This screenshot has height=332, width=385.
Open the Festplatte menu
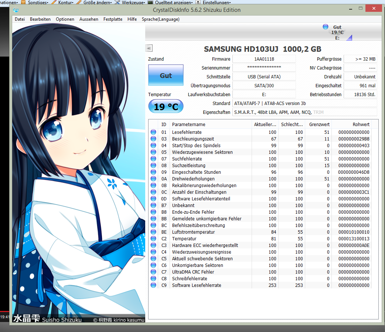[113, 19]
